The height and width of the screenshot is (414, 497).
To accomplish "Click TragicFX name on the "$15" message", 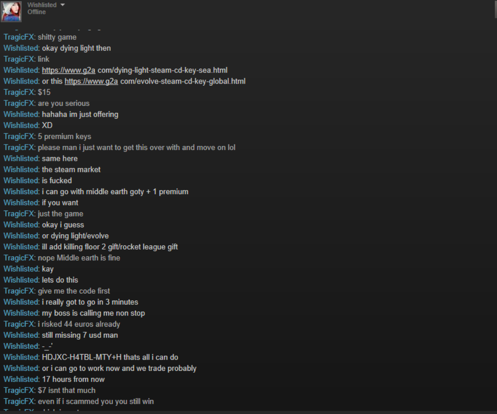I will [19, 92].
